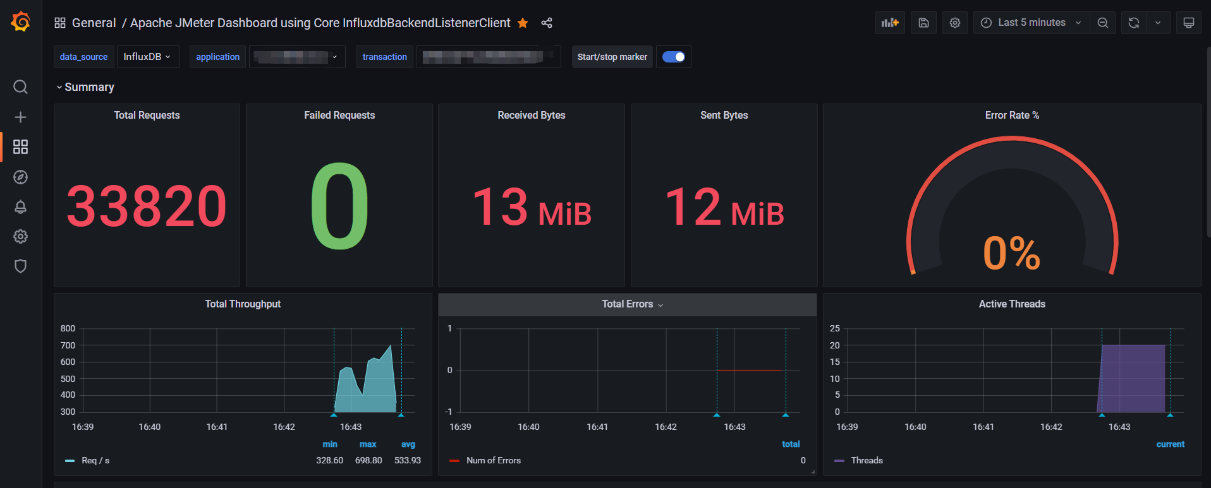The width and height of the screenshot is (1211, 488).
Task: Click the Req / s series color swatch
Action: [70, 461]
